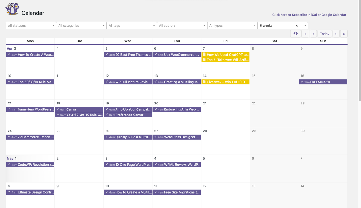Open the WP Full Picture Revie... post
Viewport: 361px width, 208px height.
pos(128,82)
